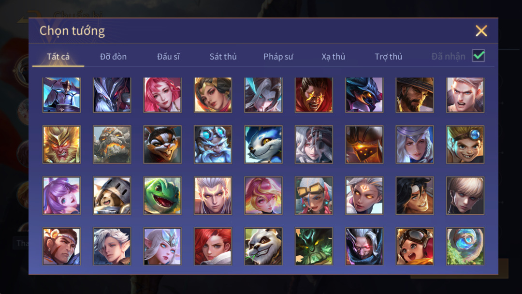Screen dimensions: 522x294
Task: Choose the panda hero portrait
Action: (263, 247)
